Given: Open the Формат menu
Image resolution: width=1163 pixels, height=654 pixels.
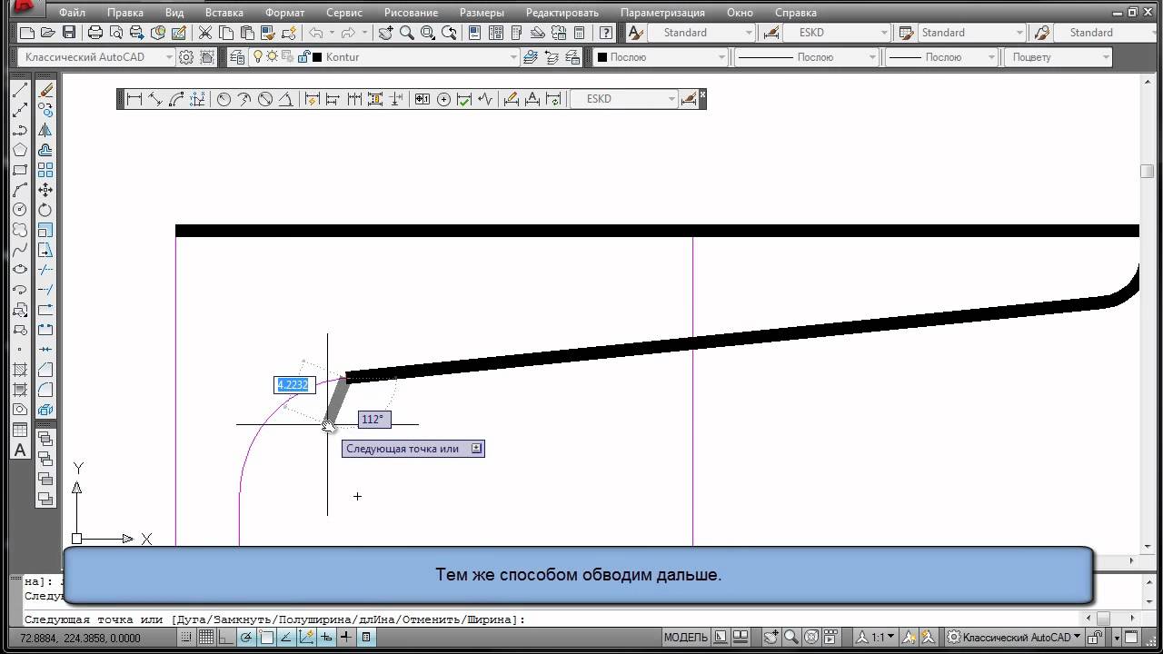Looking at the screenshot, I should pos(284,13).
